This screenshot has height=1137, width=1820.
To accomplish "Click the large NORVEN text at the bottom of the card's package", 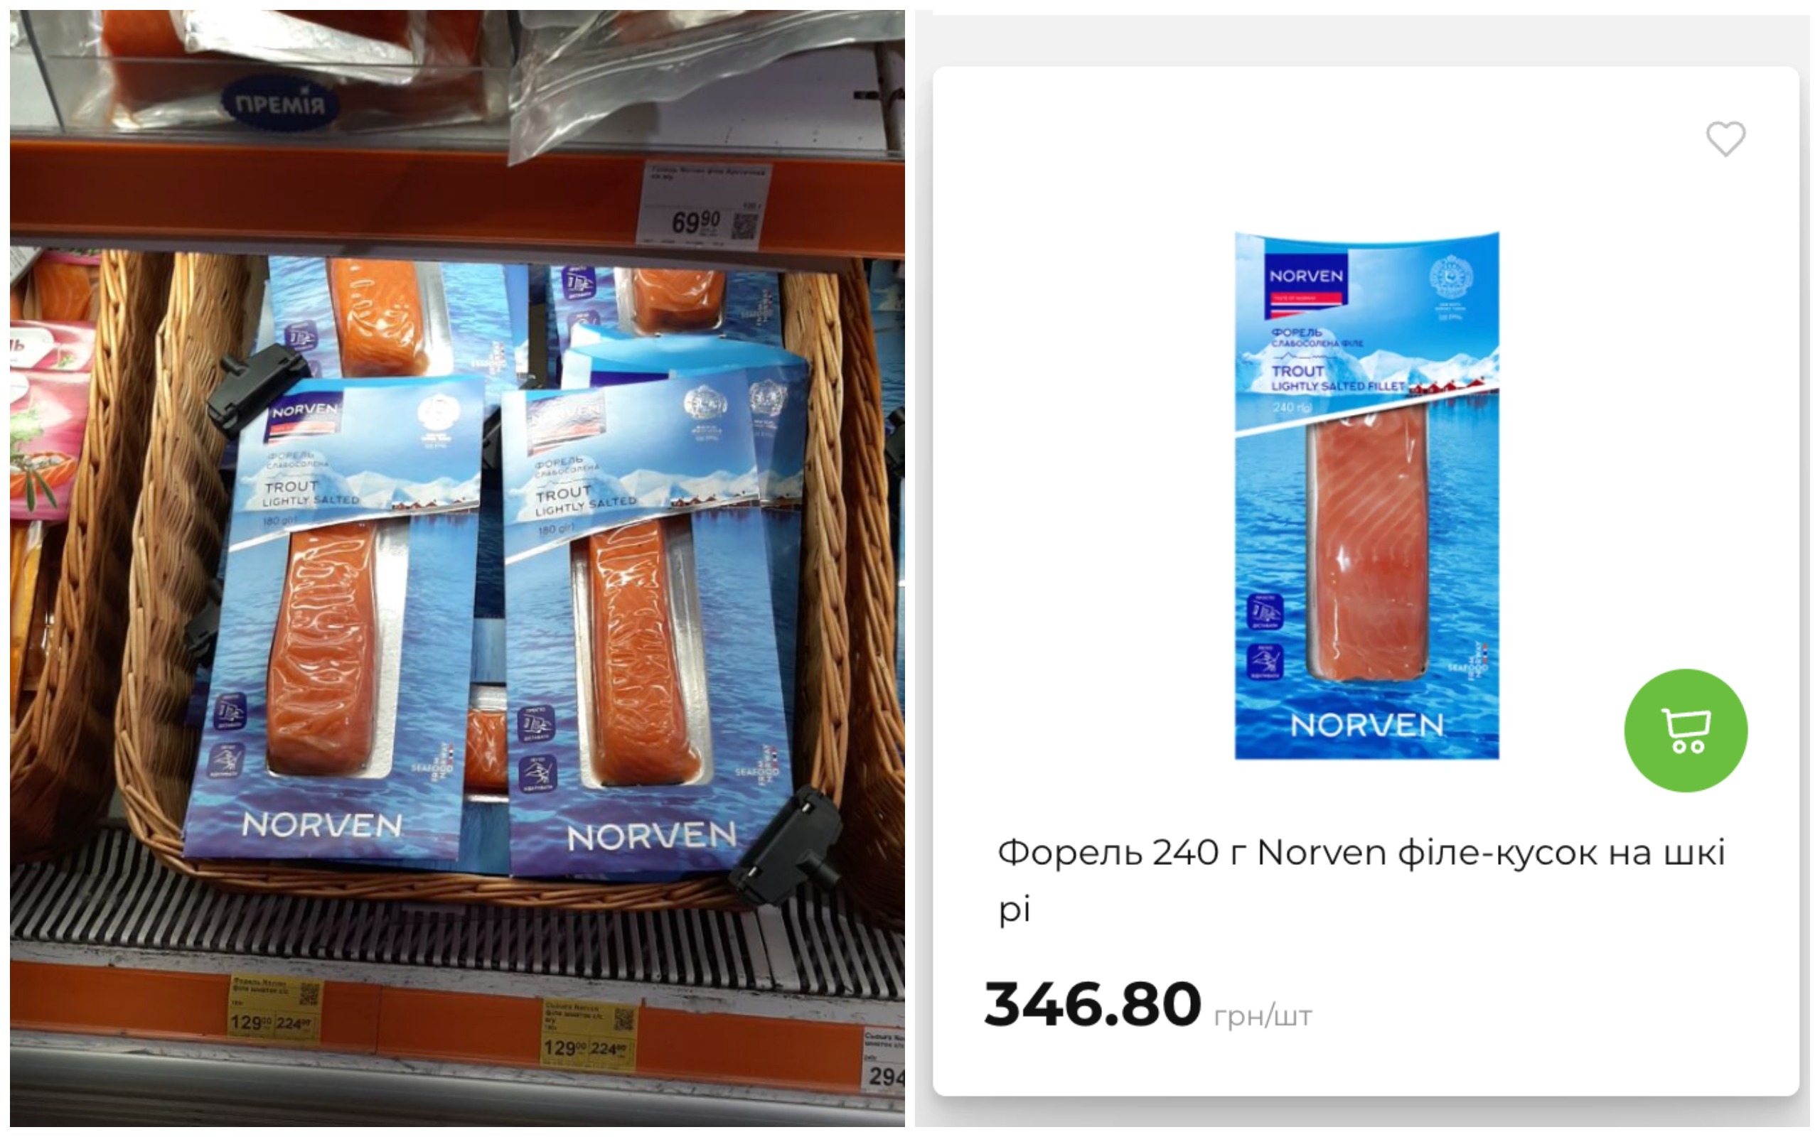I will pyautogui.click(x=1366, y=725).
